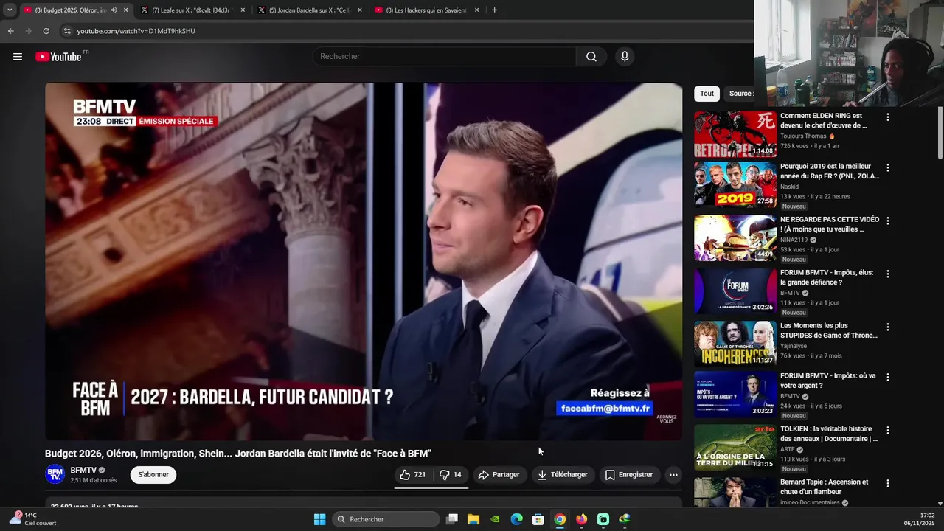944x531 pixels.
Task: Open FORUM BFMTV Impôts où va title
Action: coord(828,381)
